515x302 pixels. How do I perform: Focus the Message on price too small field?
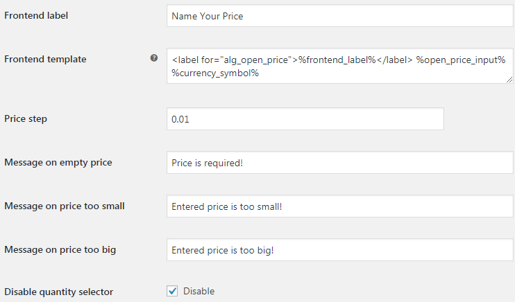[x=340, y=206]
